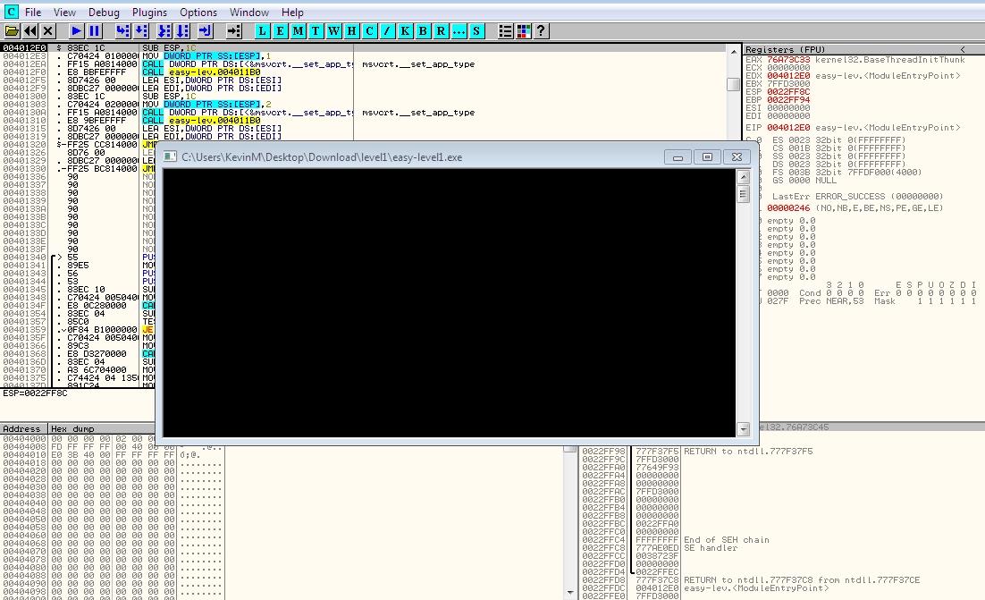985x600 pixels.
Task: Click the Trace over toolbar icon
Action: click(182, 30)
